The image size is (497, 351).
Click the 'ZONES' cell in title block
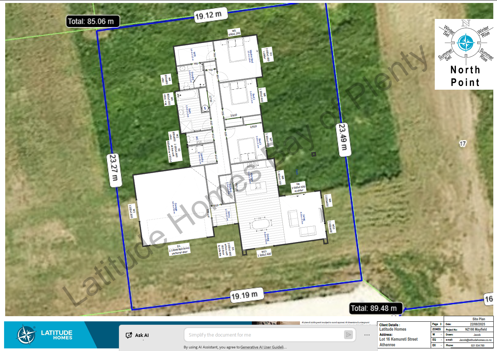point(437,330)
